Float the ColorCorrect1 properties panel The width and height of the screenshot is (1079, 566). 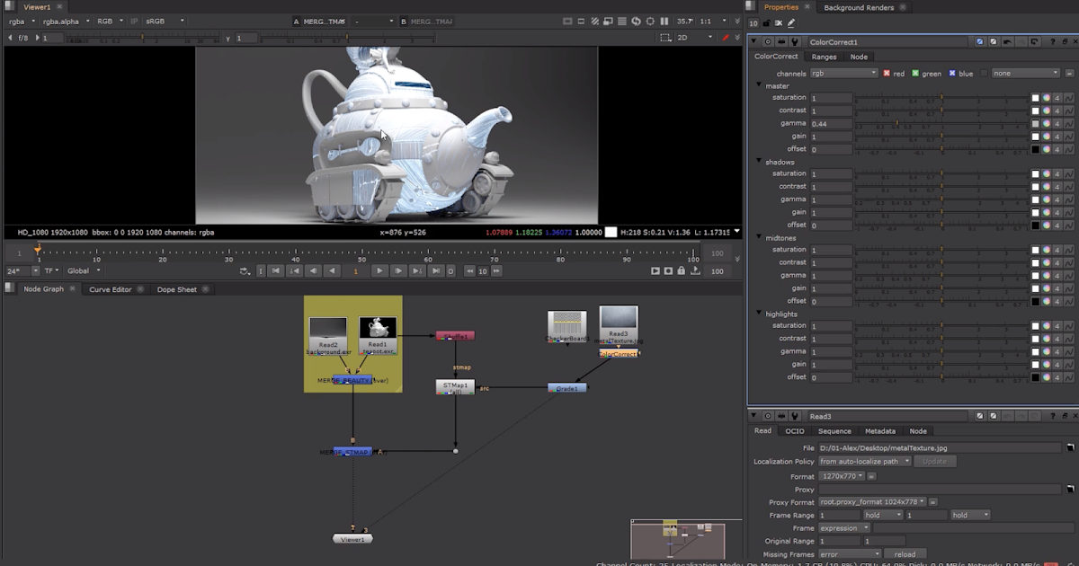tap(1063, 41)
